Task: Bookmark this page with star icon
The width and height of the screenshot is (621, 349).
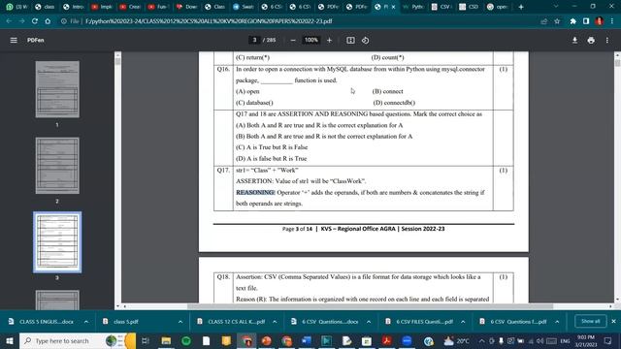Action: tap(557, 21)
